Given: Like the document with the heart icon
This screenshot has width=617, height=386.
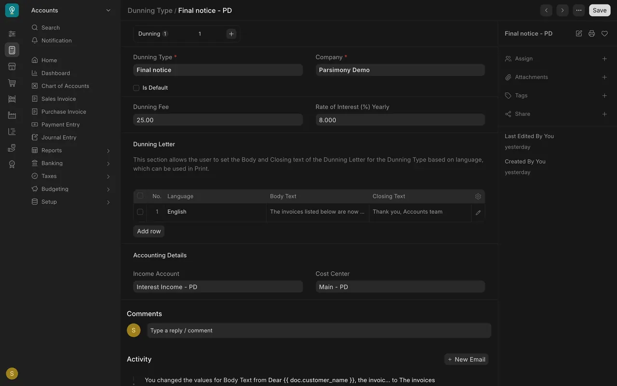Looking at the screenshot, I should (x=604, y=34).
